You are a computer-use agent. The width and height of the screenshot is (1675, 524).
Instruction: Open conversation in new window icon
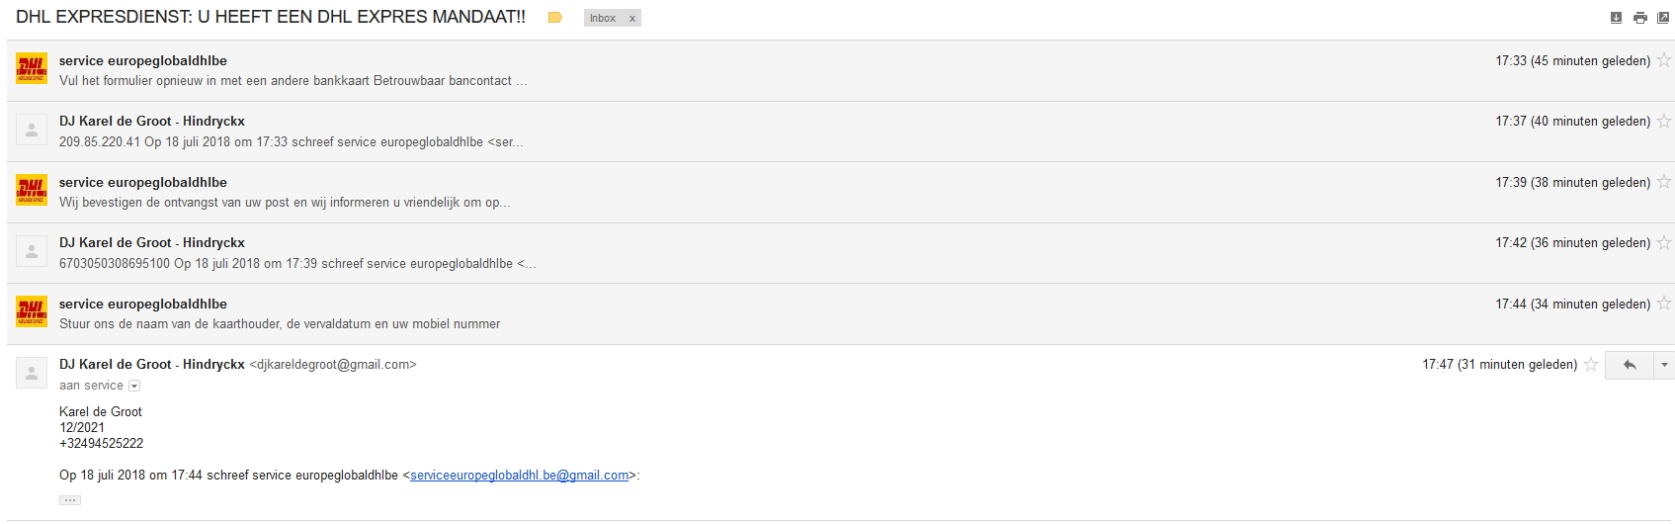click(x=1663, y=18)
